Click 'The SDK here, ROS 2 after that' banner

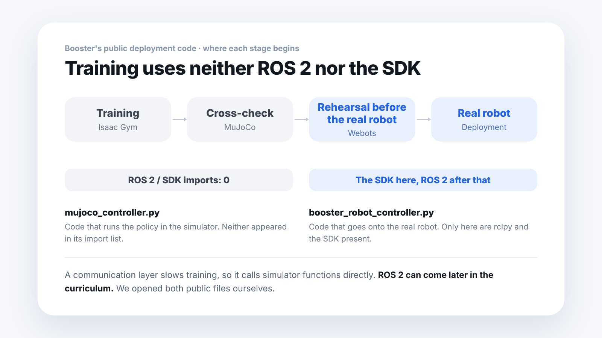pos(423,180)
